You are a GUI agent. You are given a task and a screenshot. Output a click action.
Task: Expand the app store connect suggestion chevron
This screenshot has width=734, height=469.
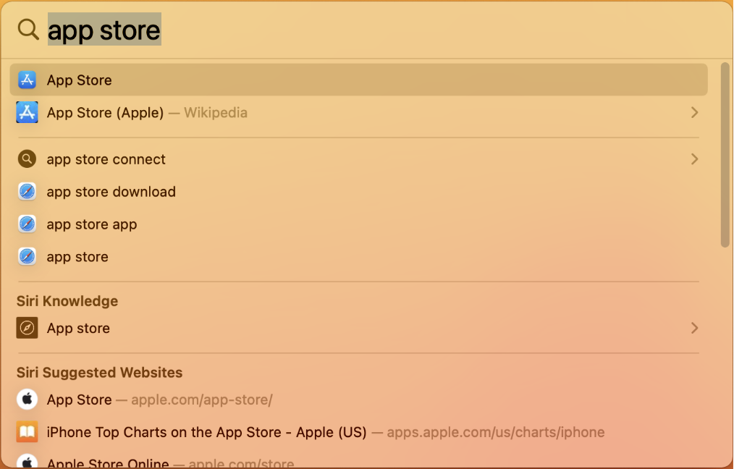694,159
